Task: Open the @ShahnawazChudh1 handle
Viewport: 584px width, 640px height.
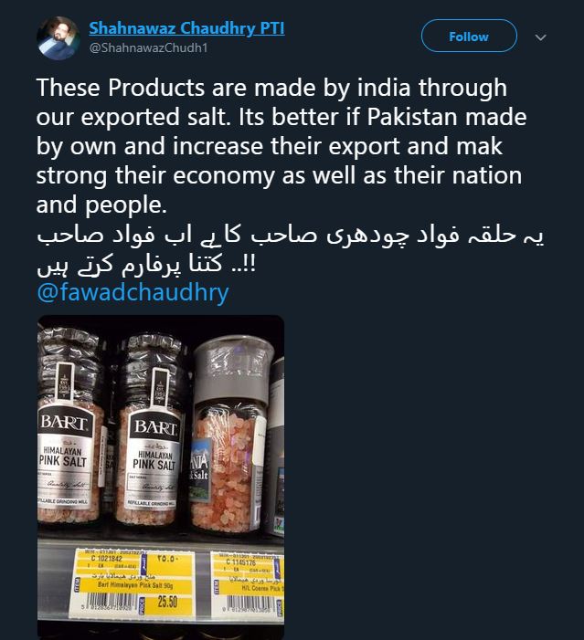Action: [148, 47]
